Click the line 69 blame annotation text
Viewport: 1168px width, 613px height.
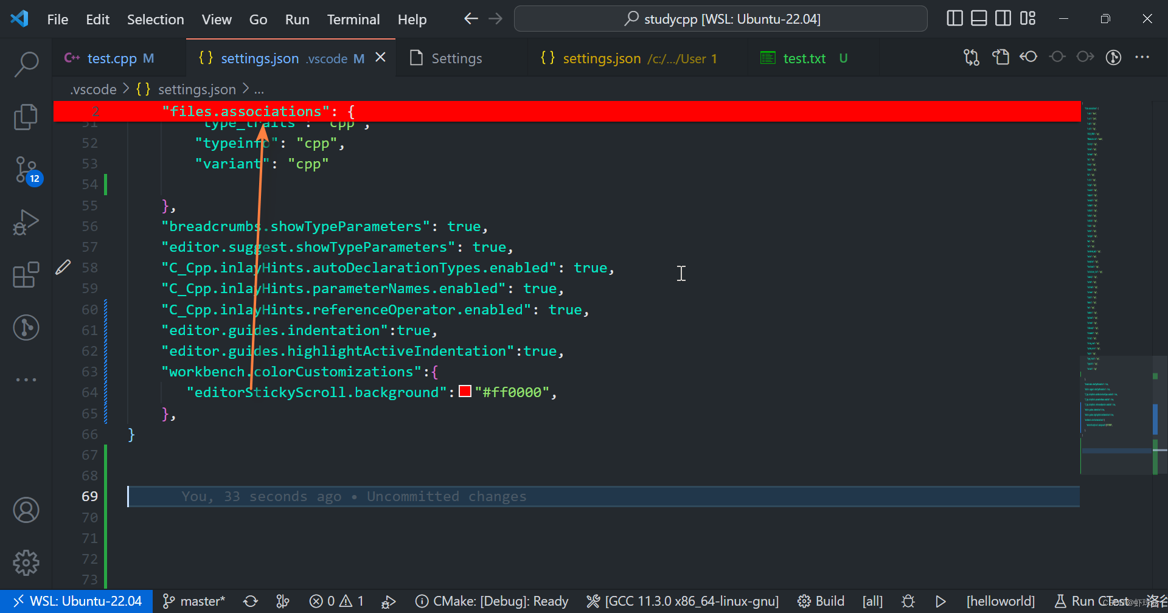(353, 496)
